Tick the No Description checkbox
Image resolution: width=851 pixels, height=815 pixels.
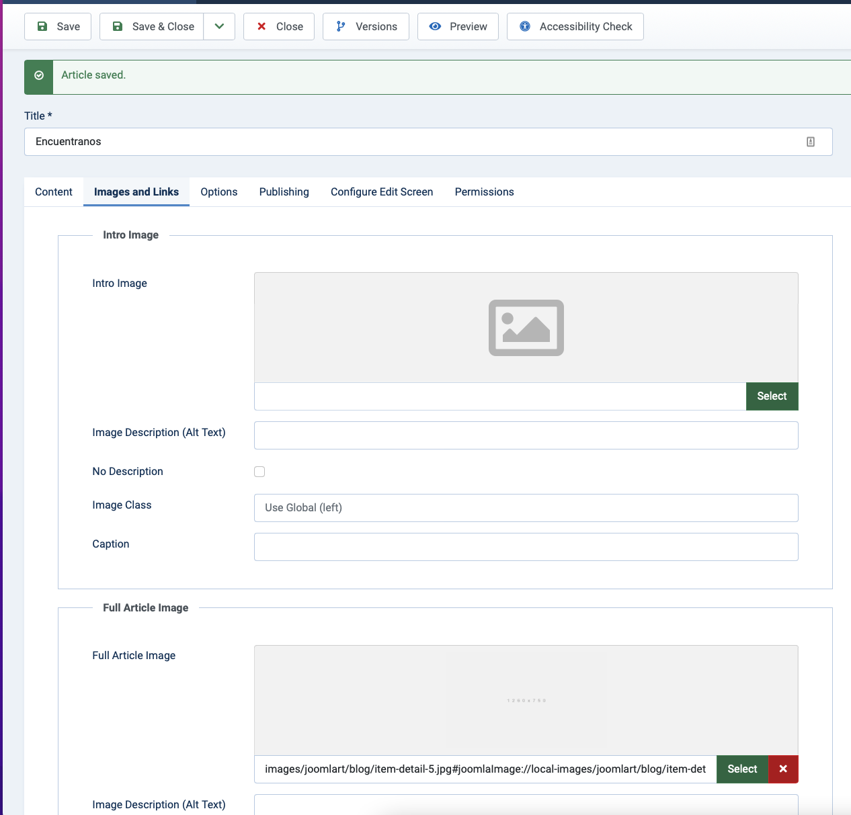[x=259, y=472]
